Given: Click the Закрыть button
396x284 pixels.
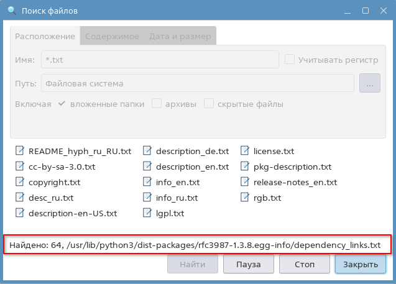Looking at the screenshot, I should 361,264.
